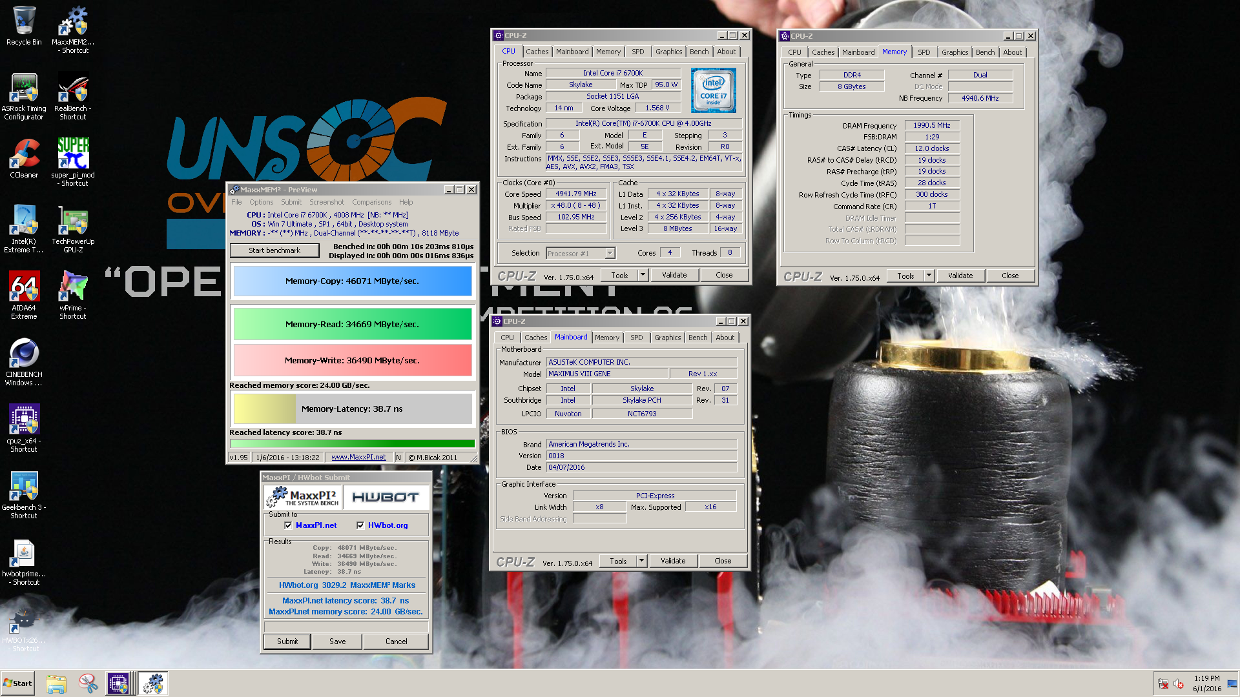Select the CCleaner desktop icon
Image resolution: width=1240 pixels, height=697 pixels.
pyautogui.click(x=24, y=159)
